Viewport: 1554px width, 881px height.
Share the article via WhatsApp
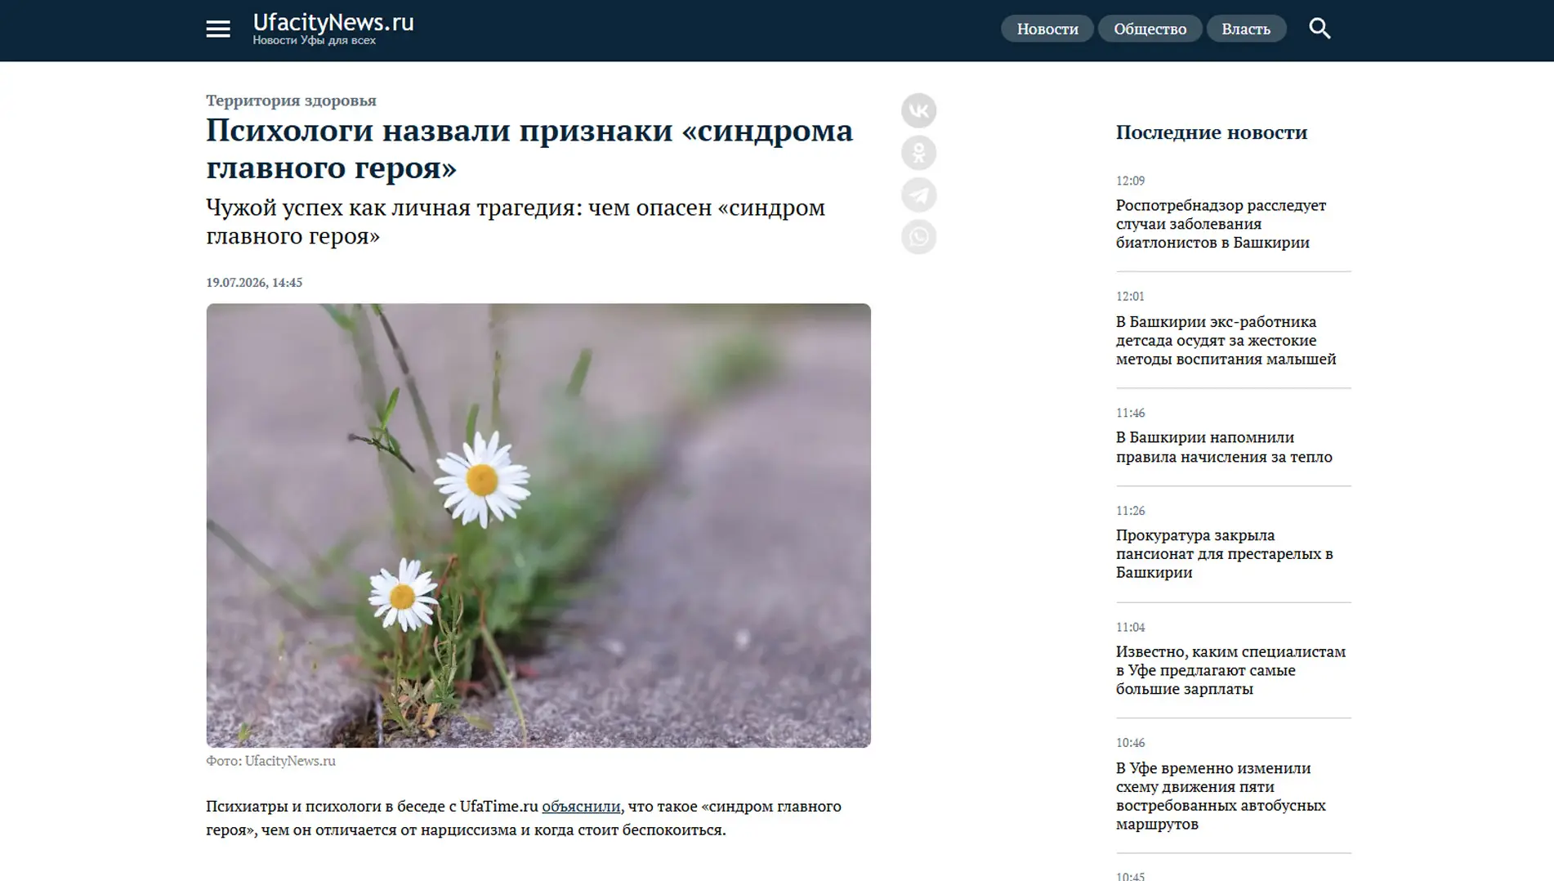click(x=918, y=238)
